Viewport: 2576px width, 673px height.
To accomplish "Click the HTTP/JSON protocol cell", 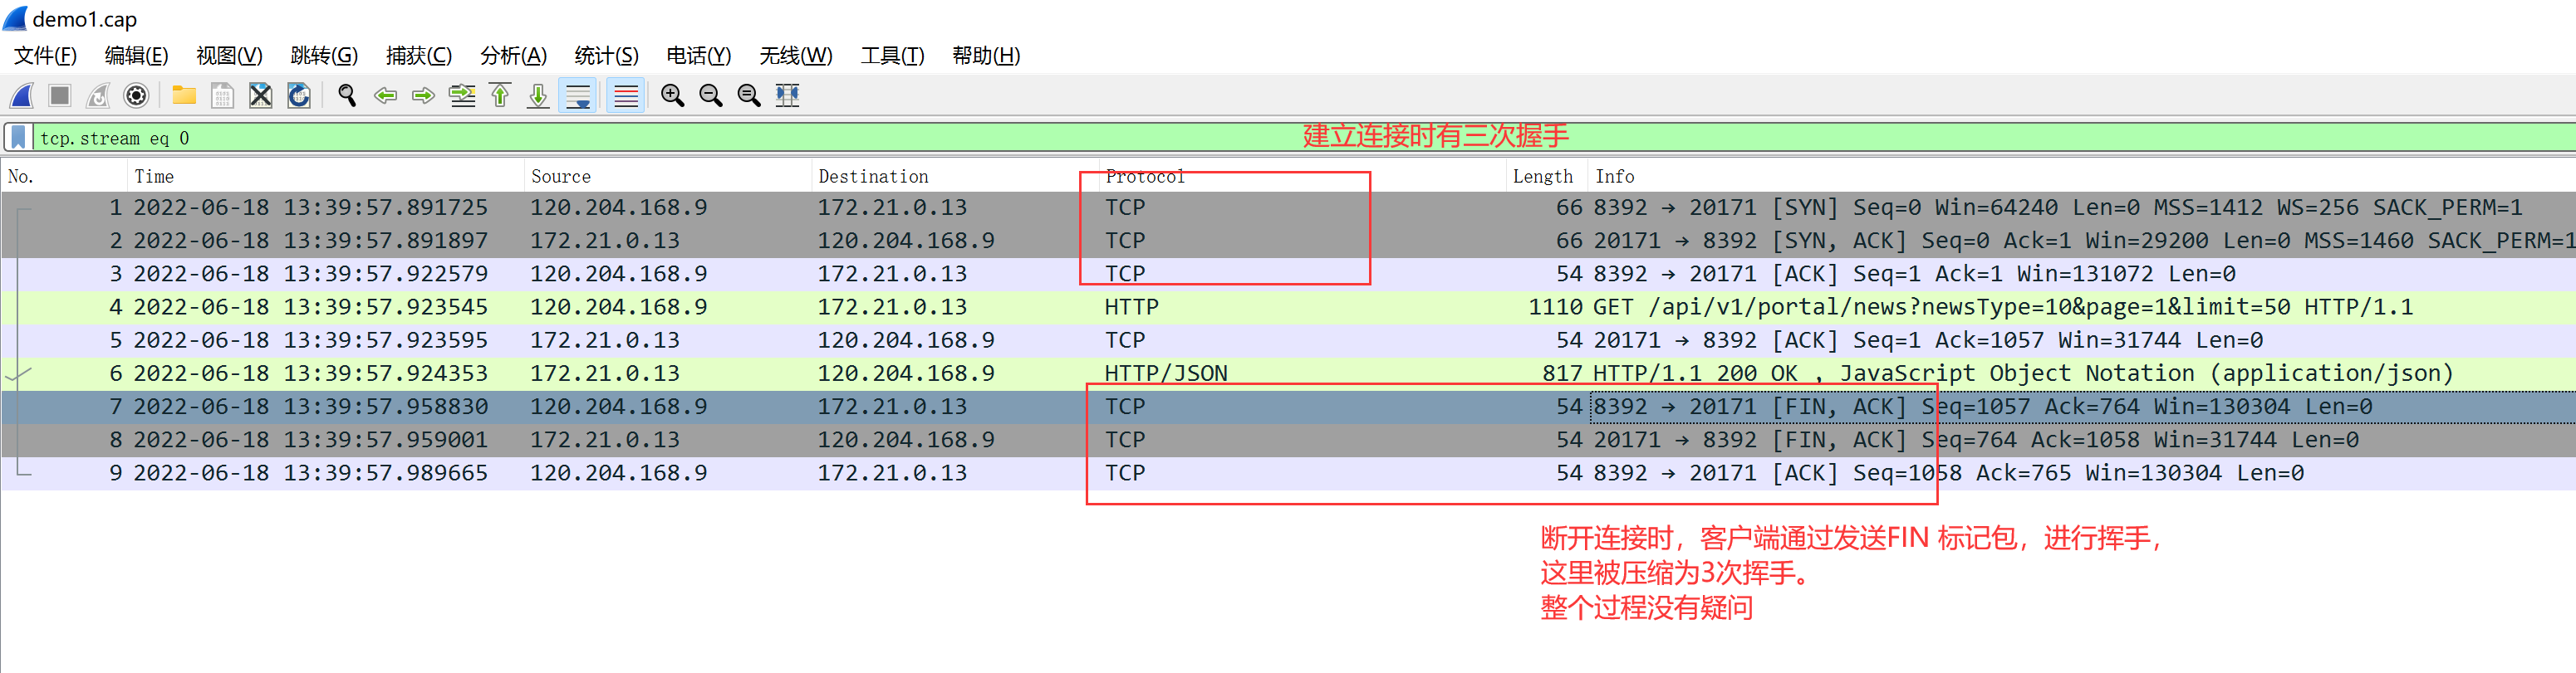I will [1166, 373].
